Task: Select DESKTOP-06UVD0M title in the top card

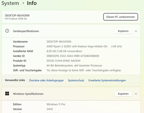Action: [17, 16]
